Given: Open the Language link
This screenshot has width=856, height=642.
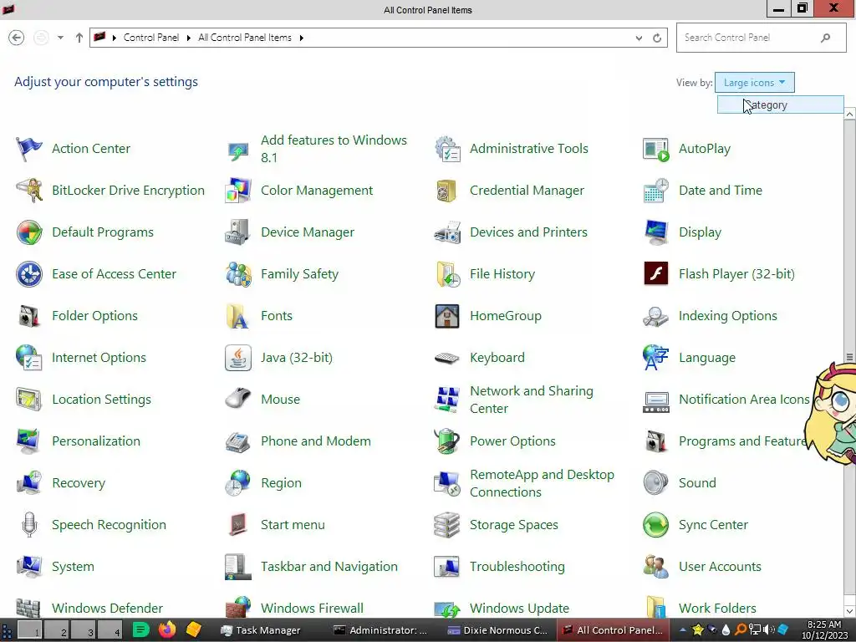Looking at the screenshot, I should (707, 358).
